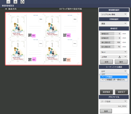Select the 002 serial number region
Image resolution: width=131 pixels, height=114 pixels.
point(68,35)
